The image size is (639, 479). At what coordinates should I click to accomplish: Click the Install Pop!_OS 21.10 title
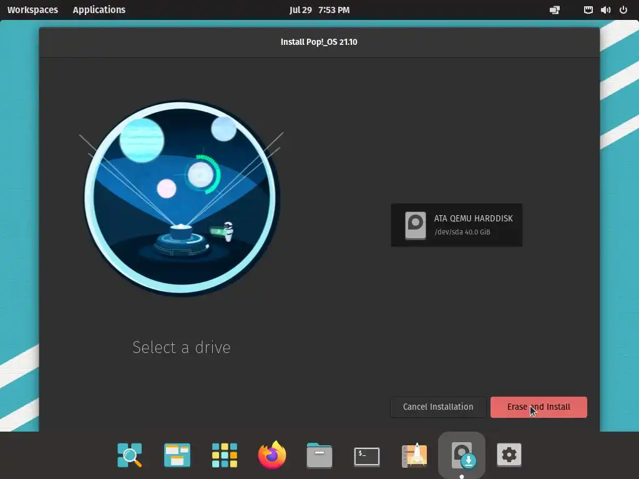[x=319, y=42]
